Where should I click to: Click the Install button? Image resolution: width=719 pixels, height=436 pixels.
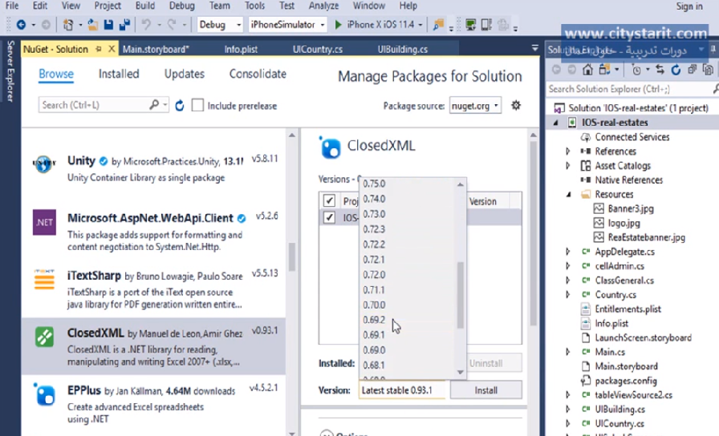pyautogui.click(x=486, y=390)
